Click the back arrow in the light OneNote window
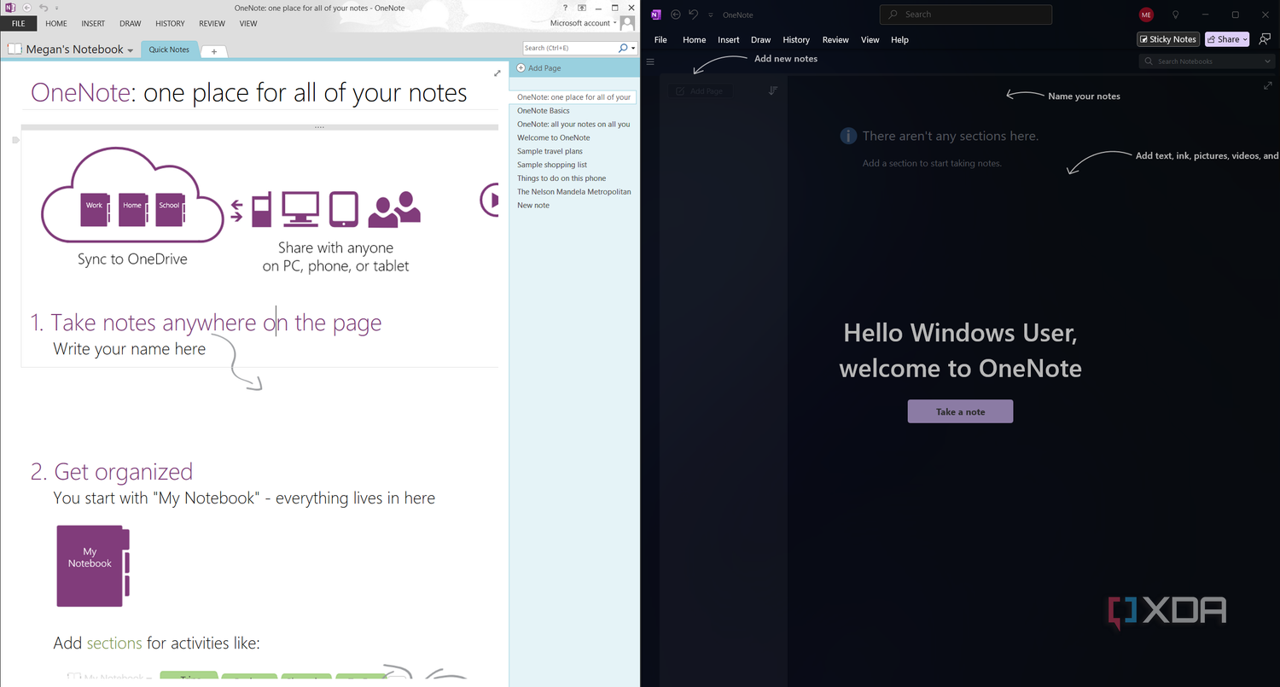 pyautogui.click(x=28, y=8)
